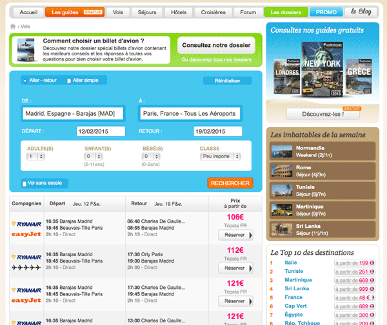Click 'à partir de 199 €' price for Italie
Image resolution: width=387 pixels, height=325 pixels.
click(354, 263)
